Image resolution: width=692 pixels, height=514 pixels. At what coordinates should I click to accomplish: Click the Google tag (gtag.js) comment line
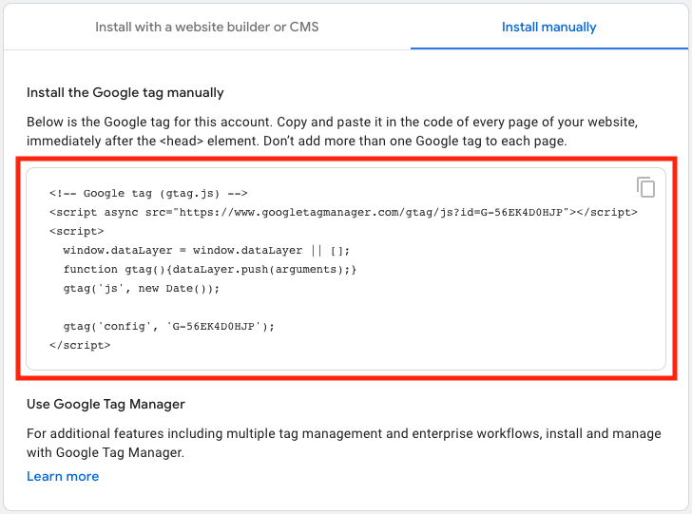pyautogui.click(x=148, y=193)
